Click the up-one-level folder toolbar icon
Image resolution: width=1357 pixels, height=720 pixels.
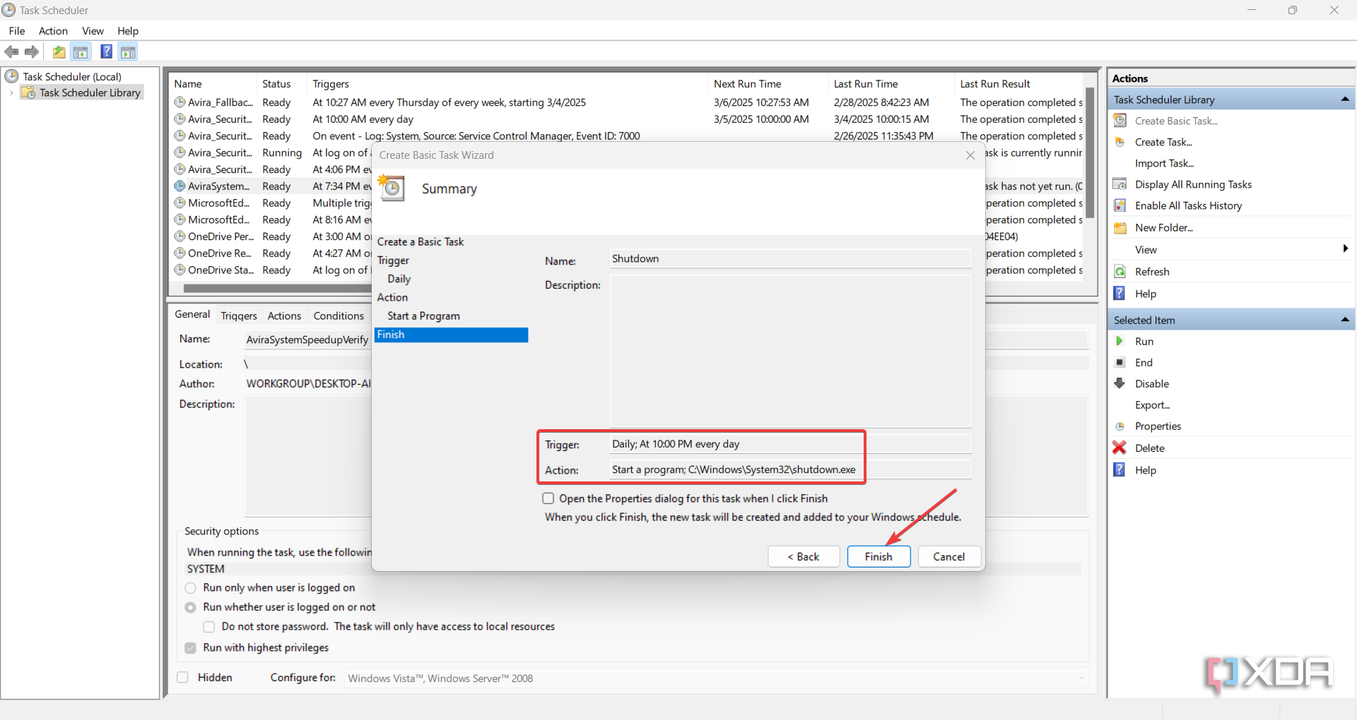(59, 52)
